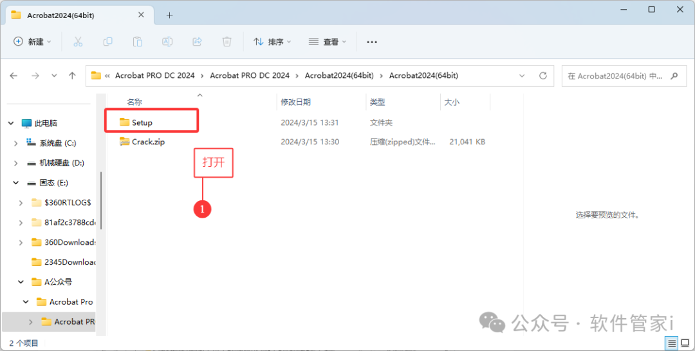Go back with the left arrow

[14, 76]
